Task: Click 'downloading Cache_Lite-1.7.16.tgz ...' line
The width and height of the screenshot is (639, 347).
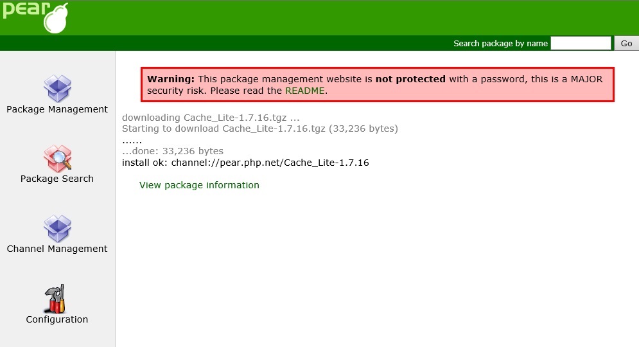Action: point(211,118)
